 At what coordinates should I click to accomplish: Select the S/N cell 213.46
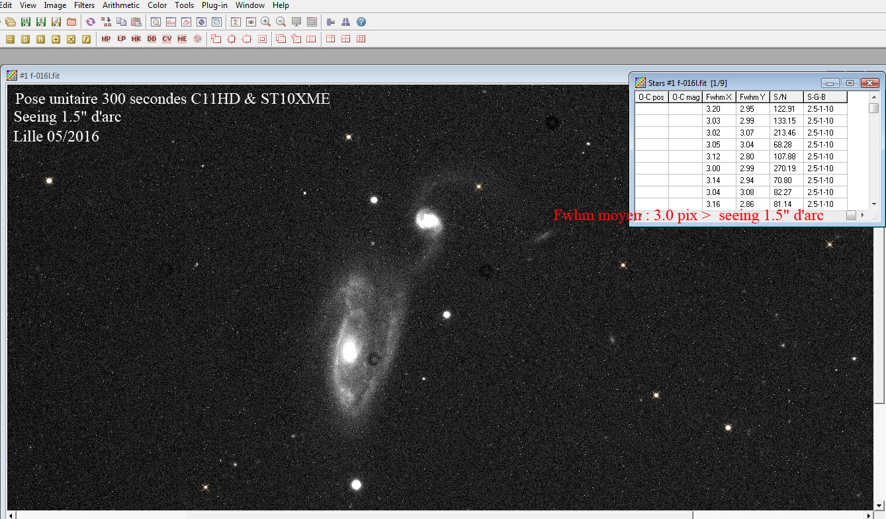(787, 133)
